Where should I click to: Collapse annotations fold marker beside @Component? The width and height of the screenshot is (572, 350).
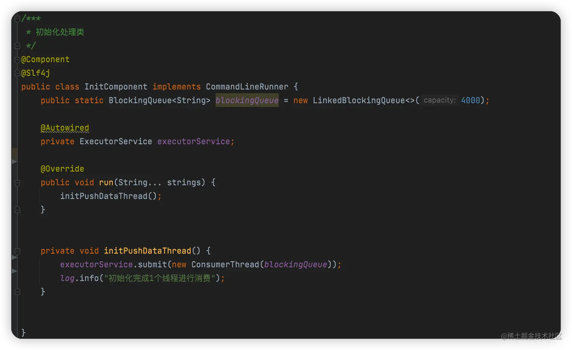(17, 60)
